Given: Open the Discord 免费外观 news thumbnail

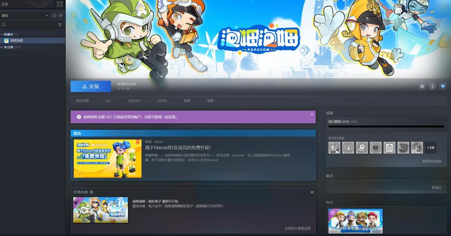Looking at the screenshot, I should [108, 159].
